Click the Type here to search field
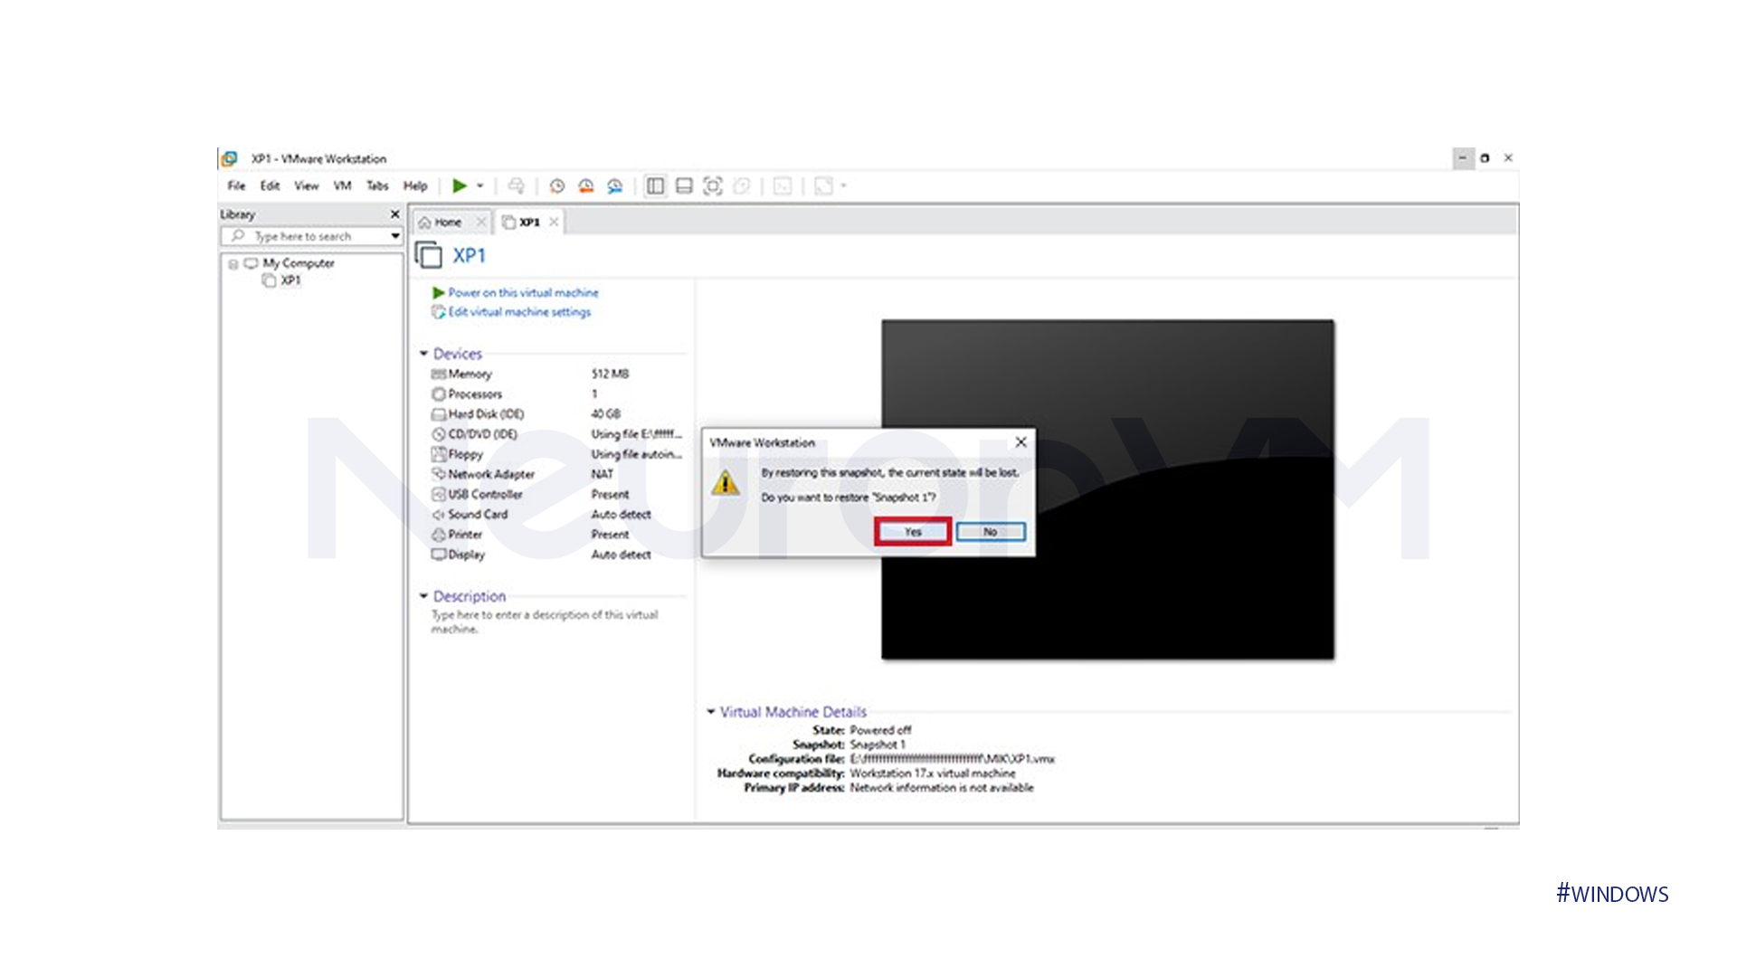 [308, 236]
